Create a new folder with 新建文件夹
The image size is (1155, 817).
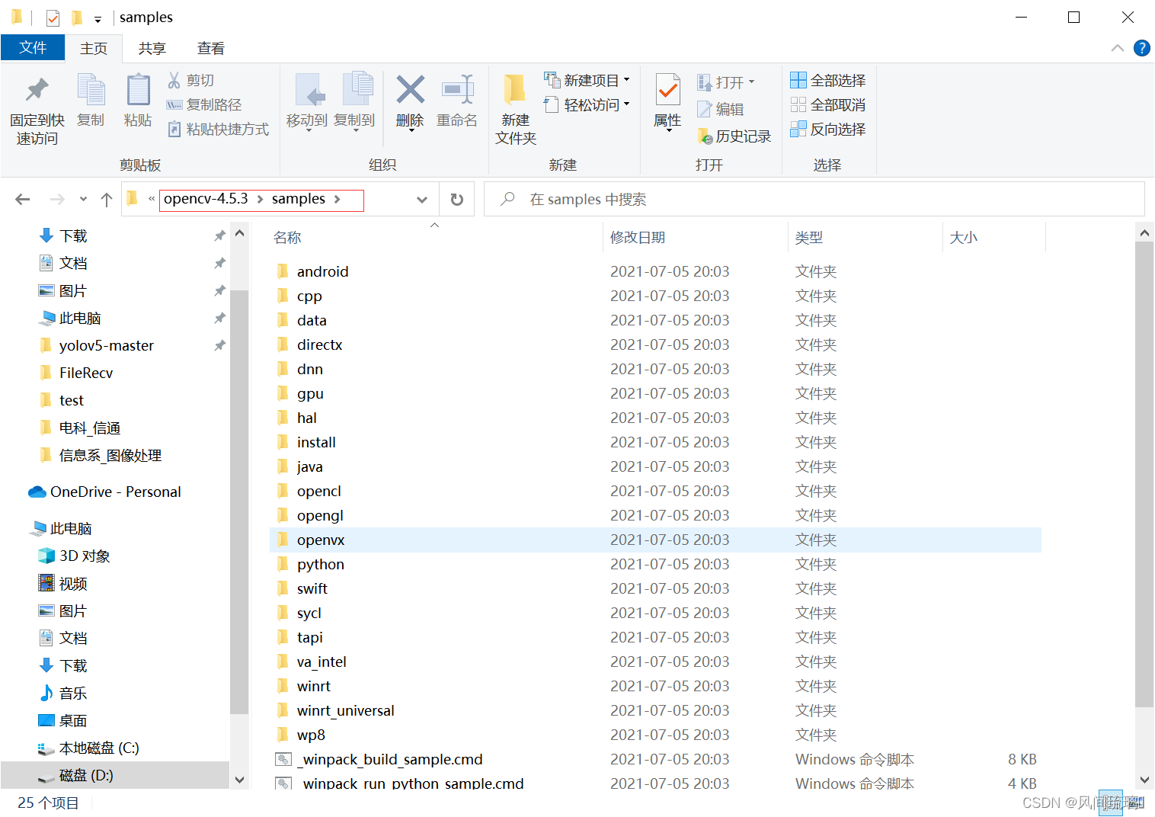point(515,107)
